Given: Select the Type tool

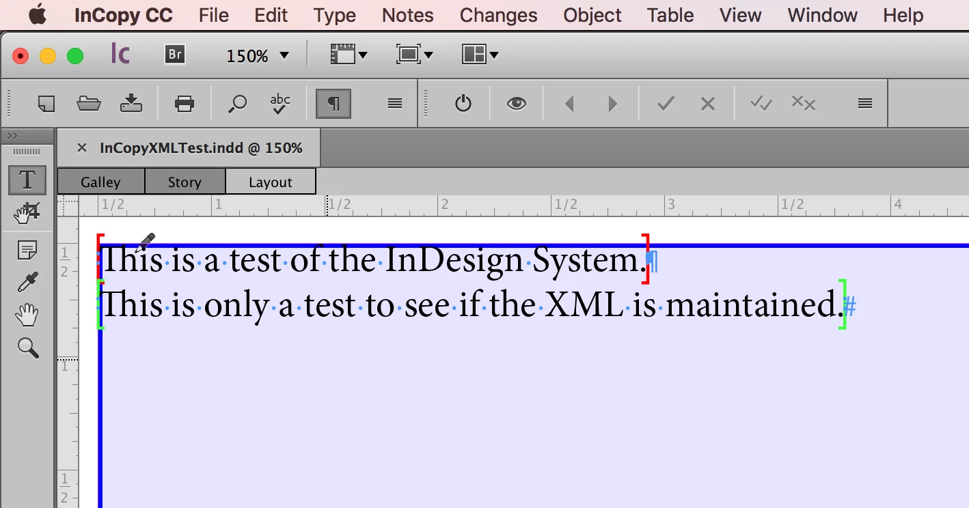Looking at the screenshot, I should [27, 180].
